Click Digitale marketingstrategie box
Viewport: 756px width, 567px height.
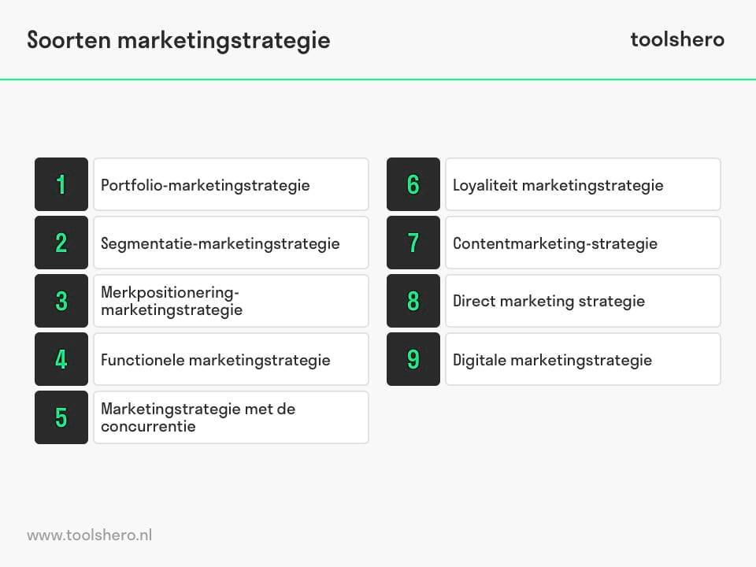(583, 359)
